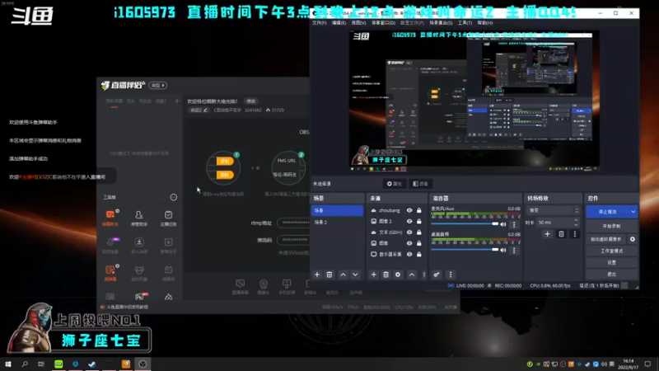The width and height of the screenshot is (659, 371).
Task: Toggle lock on zhoubang source
Action: [419, 210]
